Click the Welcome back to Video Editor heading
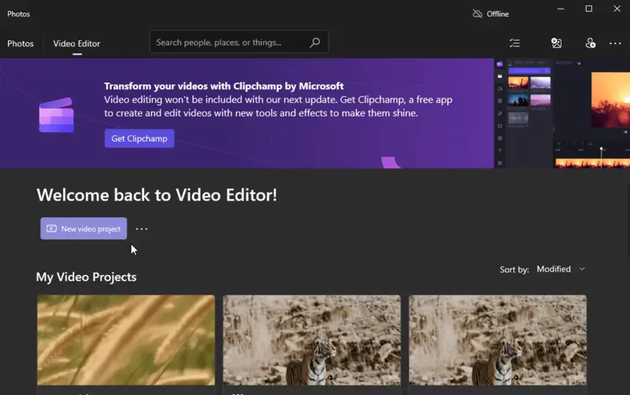The height and width of the screenshot is (395, 630). tap(157, 195)
